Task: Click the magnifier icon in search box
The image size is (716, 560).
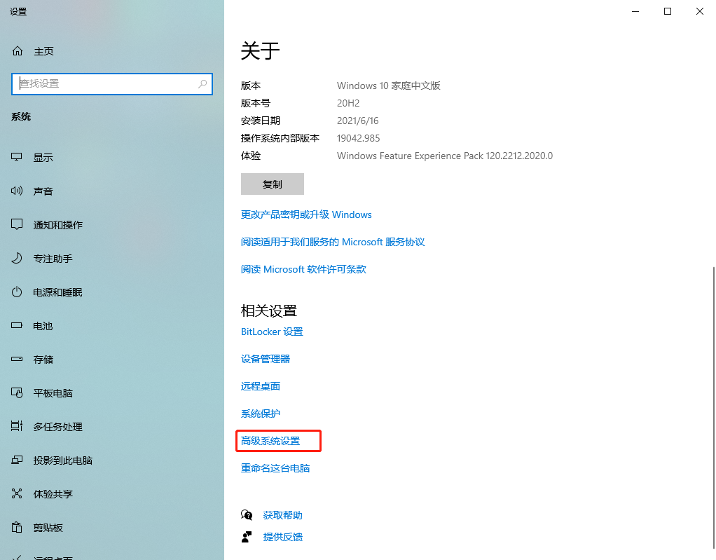Action: coord(202,84)
